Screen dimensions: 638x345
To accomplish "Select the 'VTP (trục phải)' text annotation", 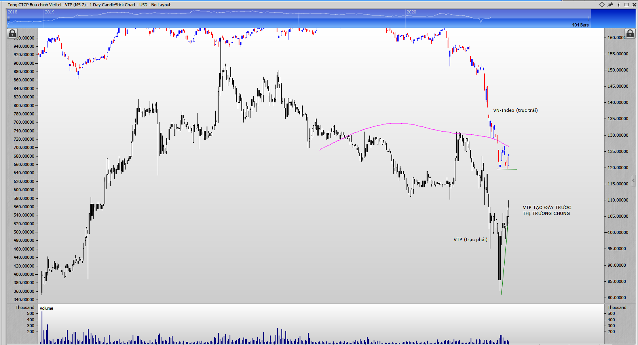I will [470, 239].
